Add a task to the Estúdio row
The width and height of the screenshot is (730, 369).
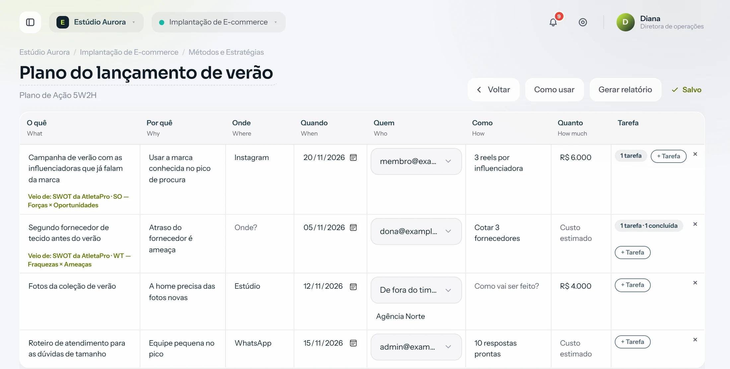coord(632,285)
